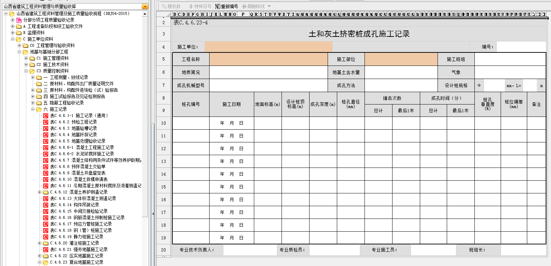Expand the C1 施工管理资料 folder
Viewport: 551px width, 266px height.
point(26,58)
